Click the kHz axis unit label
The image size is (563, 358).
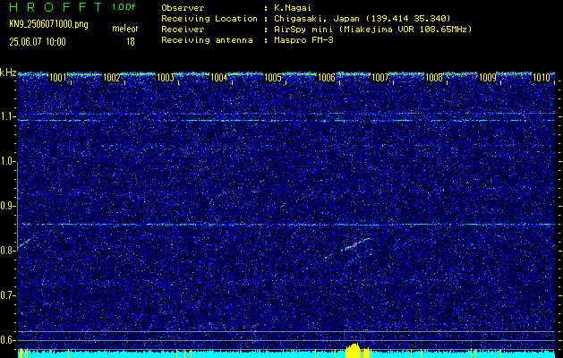tap(8, 72)
